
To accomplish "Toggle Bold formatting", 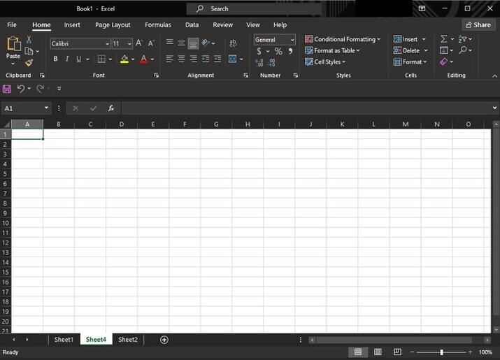I will click(x=55, y=59).
